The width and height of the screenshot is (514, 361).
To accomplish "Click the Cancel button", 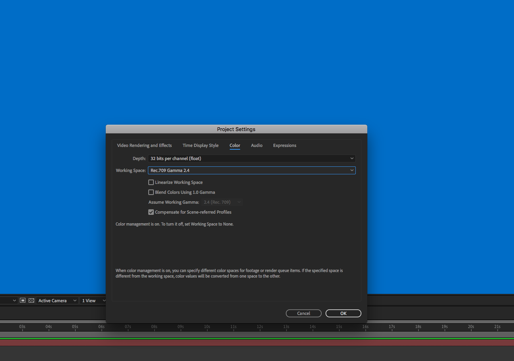I will pos(304,313).
